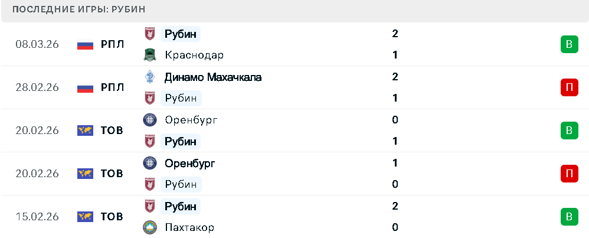Click highlighted Рубин name in 15.02.26 match

[x=181, y=206]
